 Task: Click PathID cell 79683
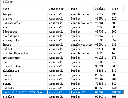(x=101, y=84)
